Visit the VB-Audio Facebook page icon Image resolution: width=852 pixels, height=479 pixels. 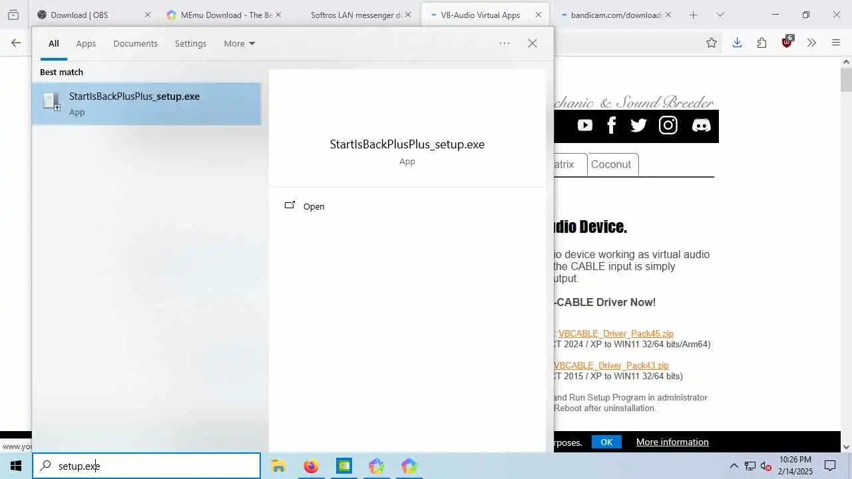[x=612, y=125]
